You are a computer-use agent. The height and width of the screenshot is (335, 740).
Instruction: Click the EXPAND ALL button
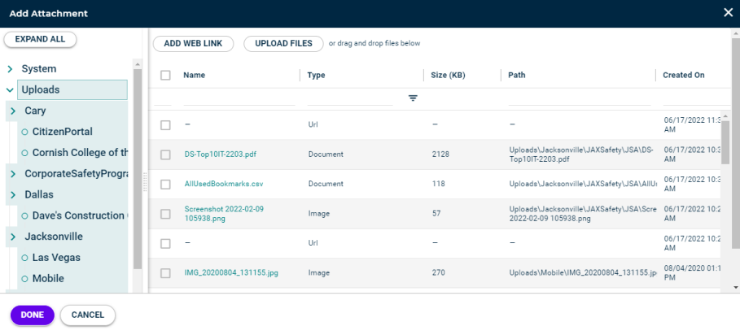40,39
